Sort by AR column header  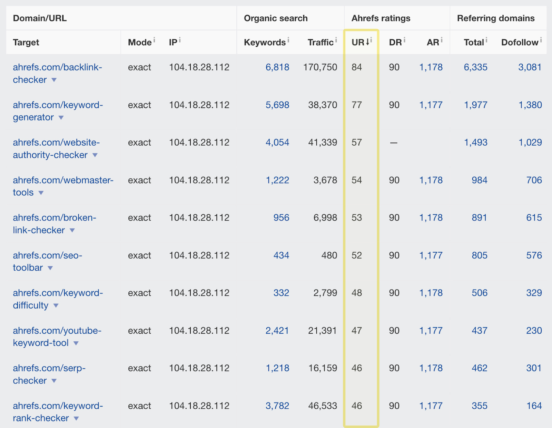coord(433,42)
